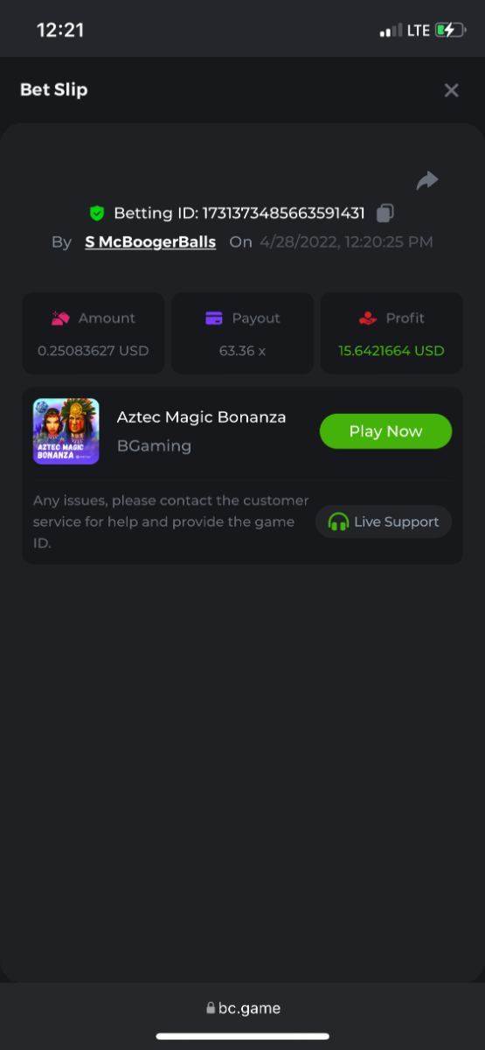The image size is (485, 1050).
Task: Tap the Play Now button
Action: pyautogui.click(x=385, y=431)
